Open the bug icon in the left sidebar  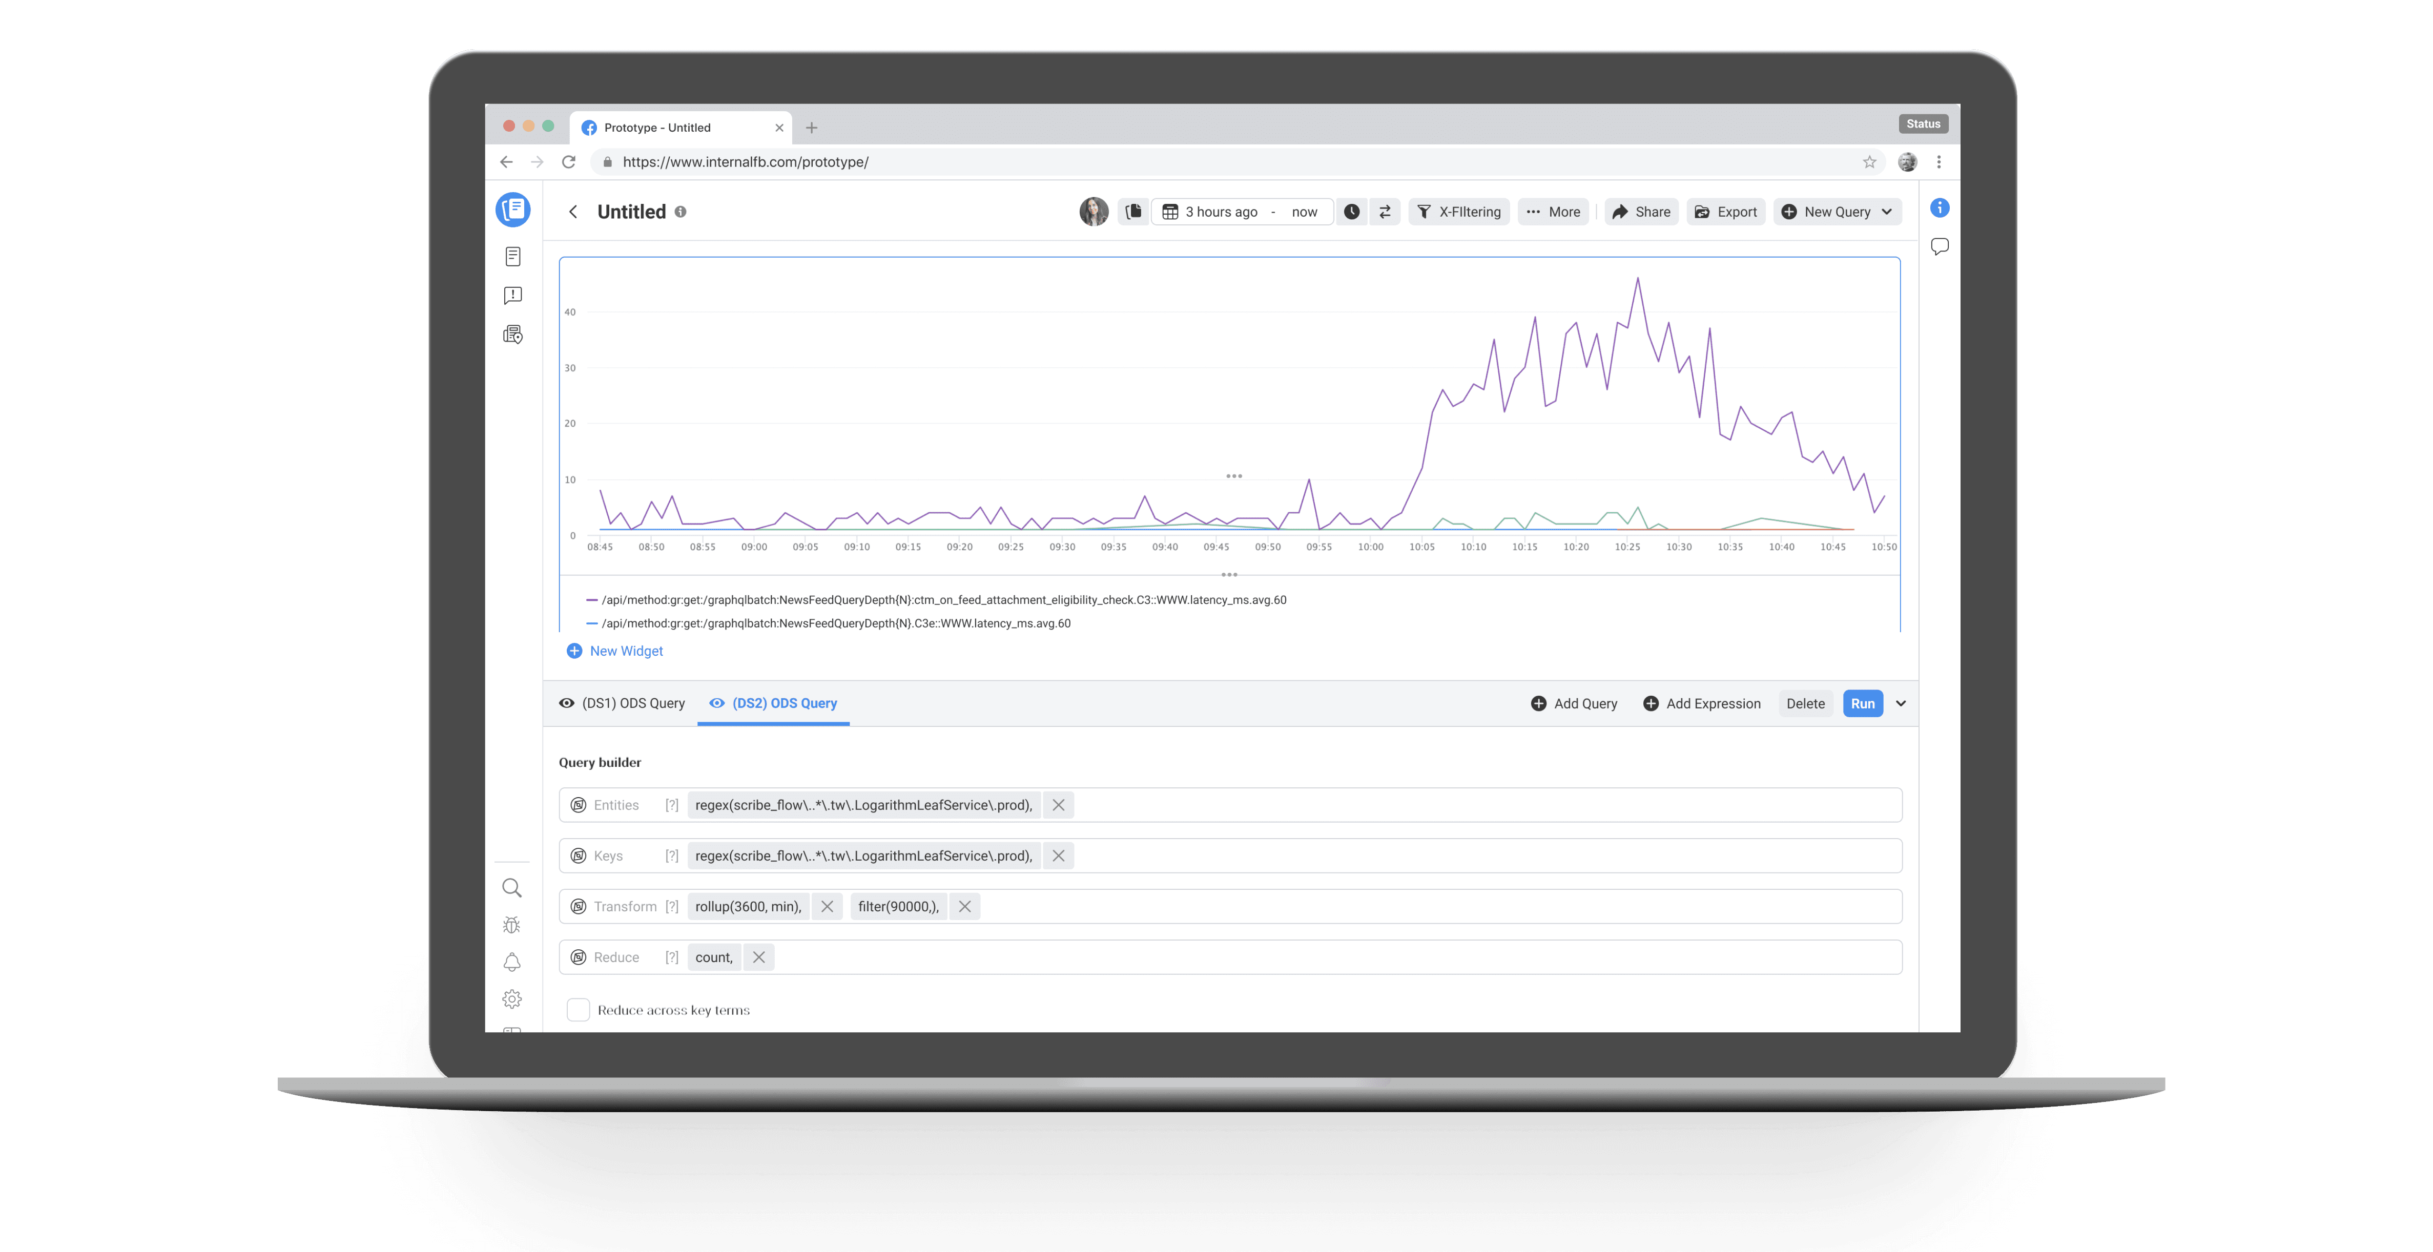click(512, 925)
